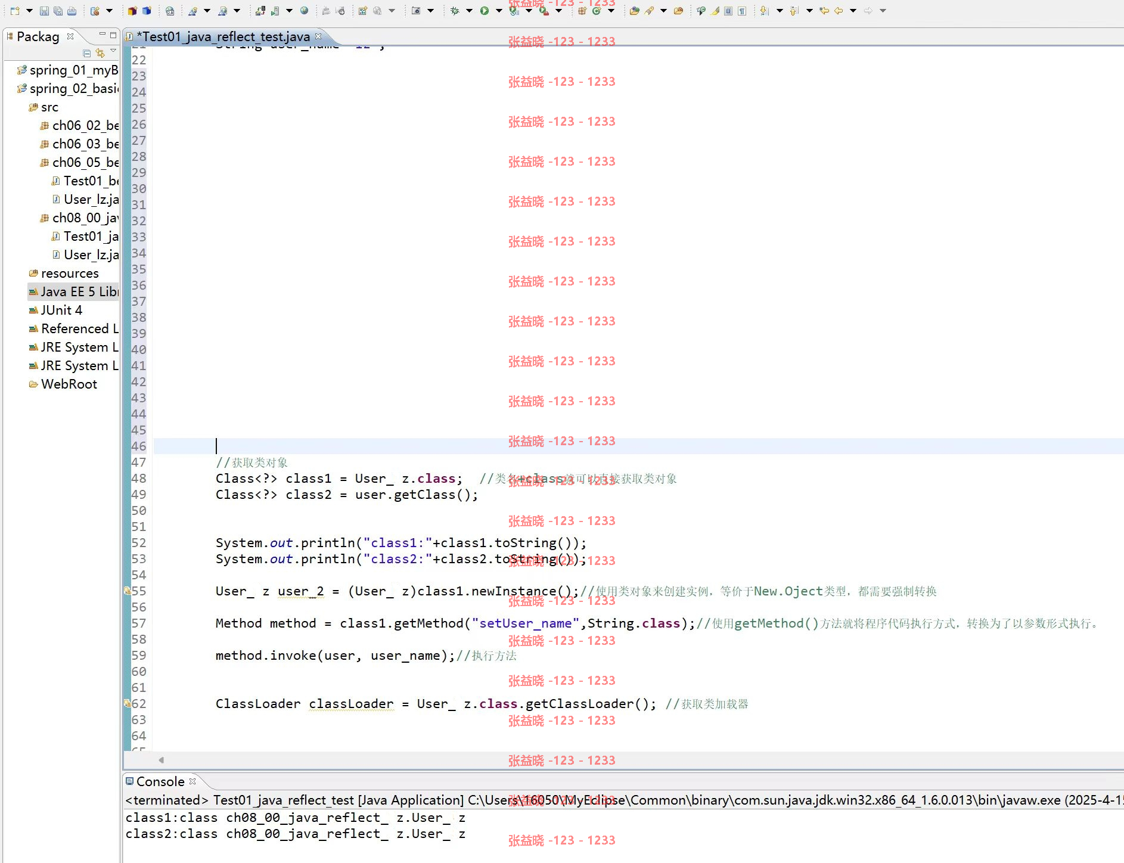Screen dimensions: 1124x863
Task: Maximize the Package Explorer view
Action: click(113, 35)
